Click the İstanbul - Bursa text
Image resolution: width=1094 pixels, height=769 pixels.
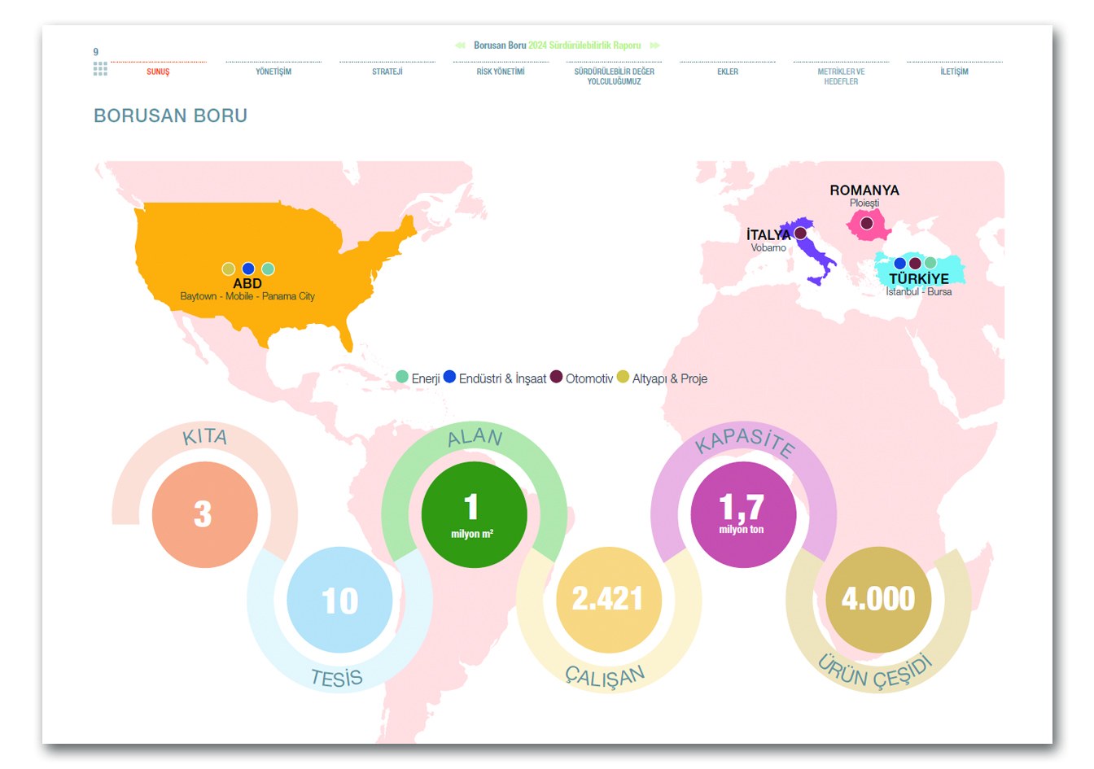pos(919,291)
